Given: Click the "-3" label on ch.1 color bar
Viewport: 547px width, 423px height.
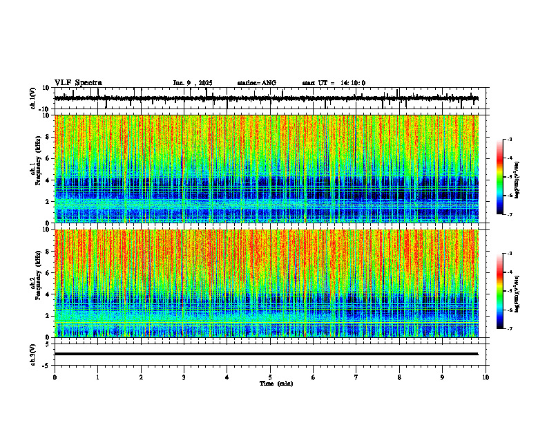Looking at the screenshot, I should point(509,139).
